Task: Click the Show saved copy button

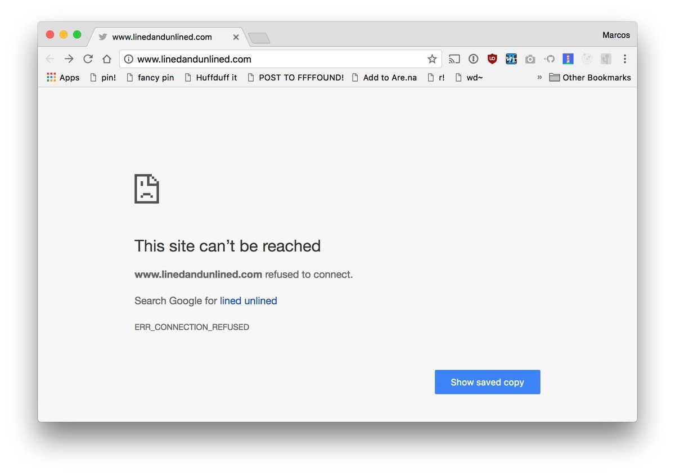Action: 487,382
